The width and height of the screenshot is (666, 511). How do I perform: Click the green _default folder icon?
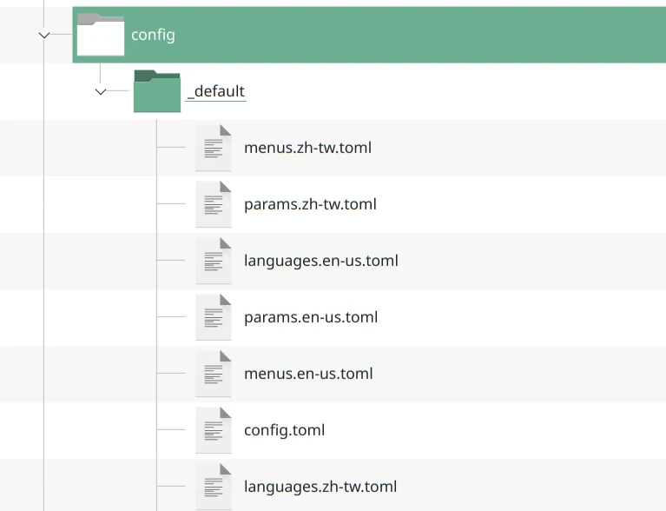[157, 92]
